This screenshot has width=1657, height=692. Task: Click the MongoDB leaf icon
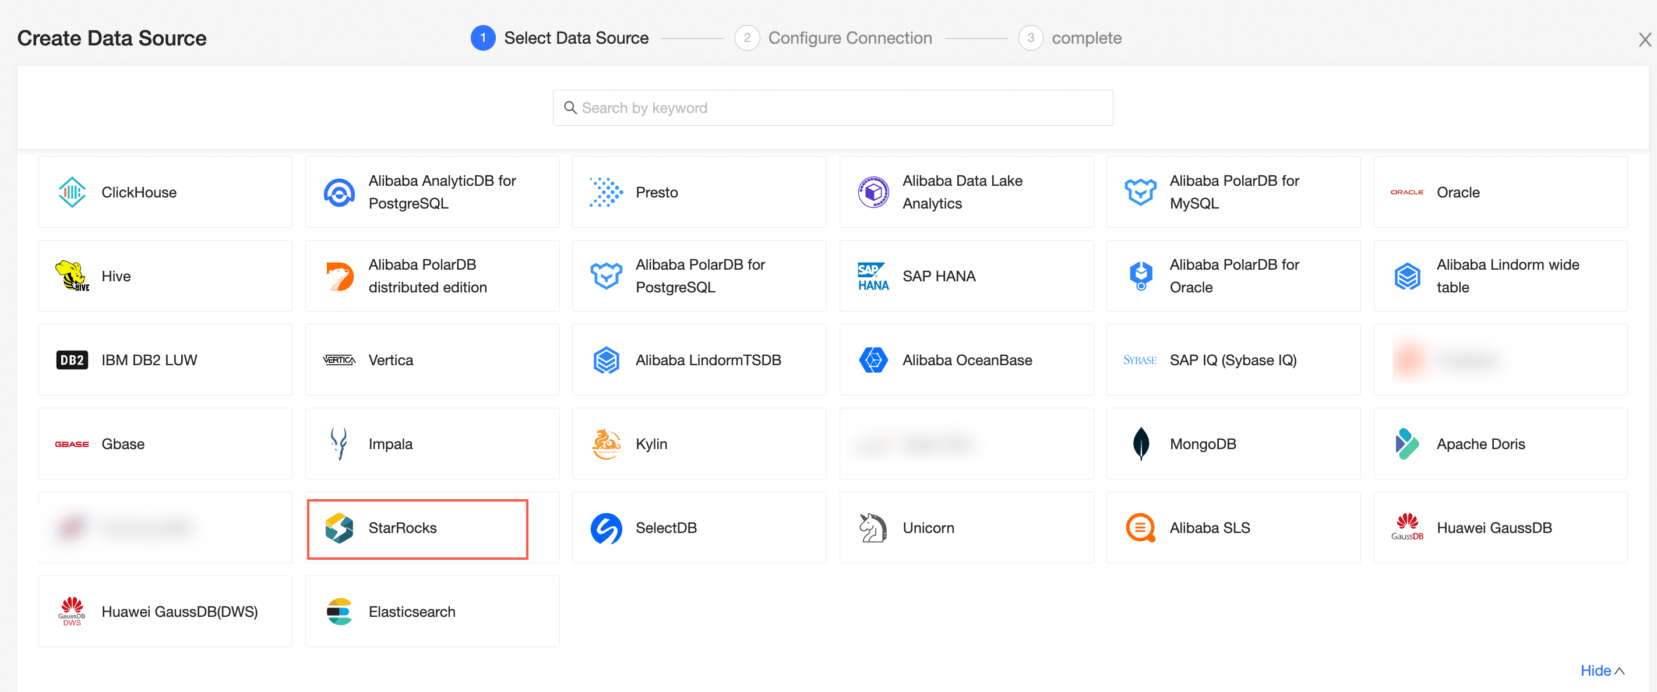click(1140, 444)
